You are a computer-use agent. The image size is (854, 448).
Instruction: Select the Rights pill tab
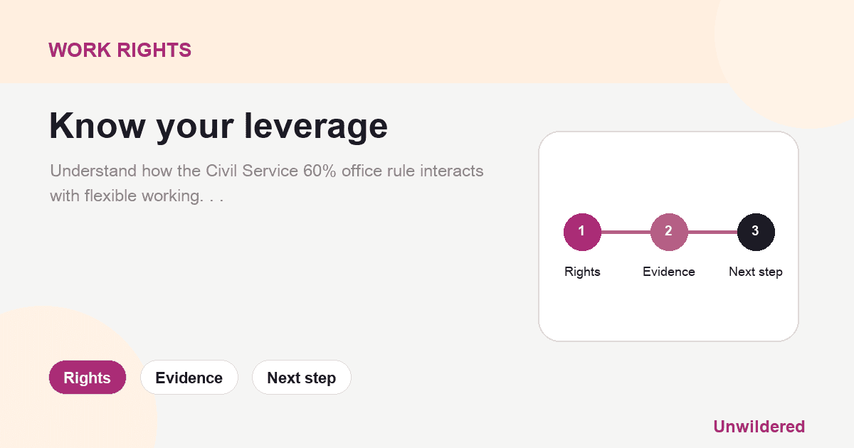coord(88,378)
